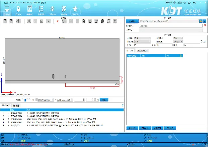This screenshot has height=147, width=208.
Task: Click the blue button right of date range
Action: click(x=104, y=100)
